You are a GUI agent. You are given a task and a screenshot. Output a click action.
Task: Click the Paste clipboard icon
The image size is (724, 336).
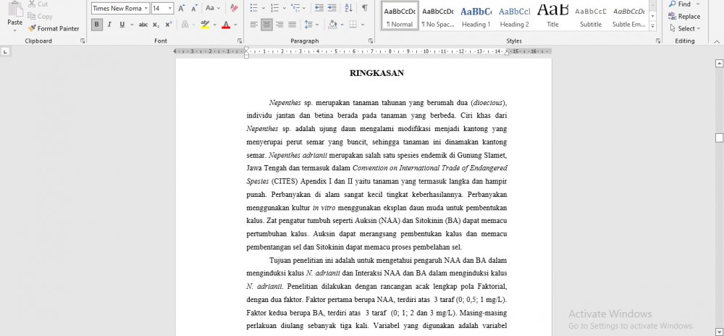coord(14,8)
